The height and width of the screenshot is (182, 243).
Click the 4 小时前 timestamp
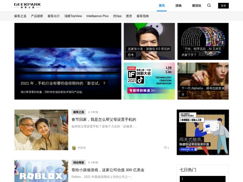[93, 112]
